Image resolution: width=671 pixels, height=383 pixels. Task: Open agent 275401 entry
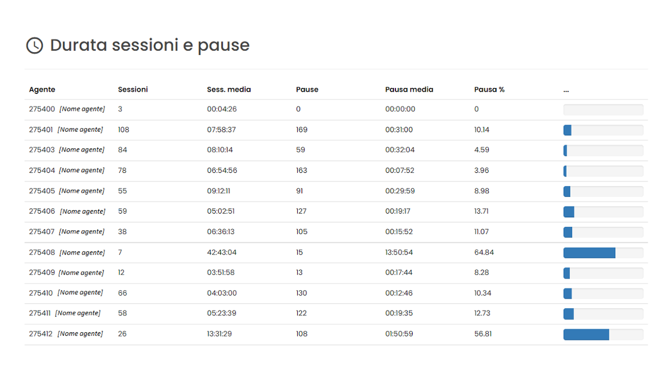pos(42,130)
